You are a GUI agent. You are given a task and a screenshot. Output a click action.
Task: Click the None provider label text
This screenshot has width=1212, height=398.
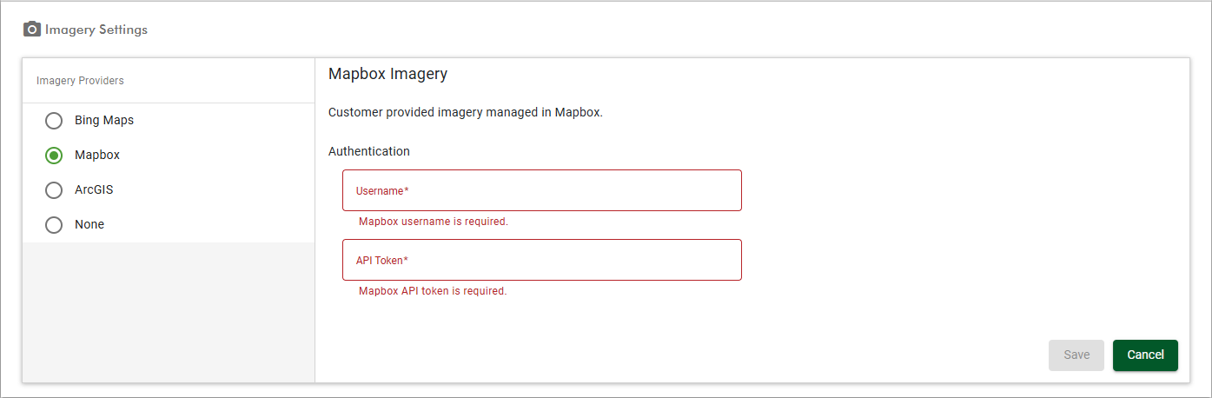(x=89, y=224)
